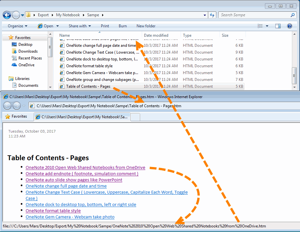The image size is (300, 232).
Task: Open the Explorer help (question mark) button
Action: click(x=290, y=26)
